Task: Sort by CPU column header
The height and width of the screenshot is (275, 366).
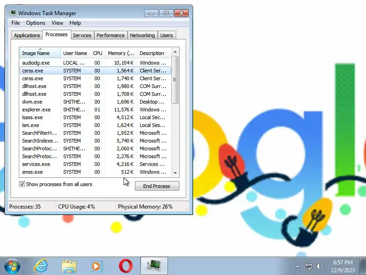Action: click(x=97, y=53)
